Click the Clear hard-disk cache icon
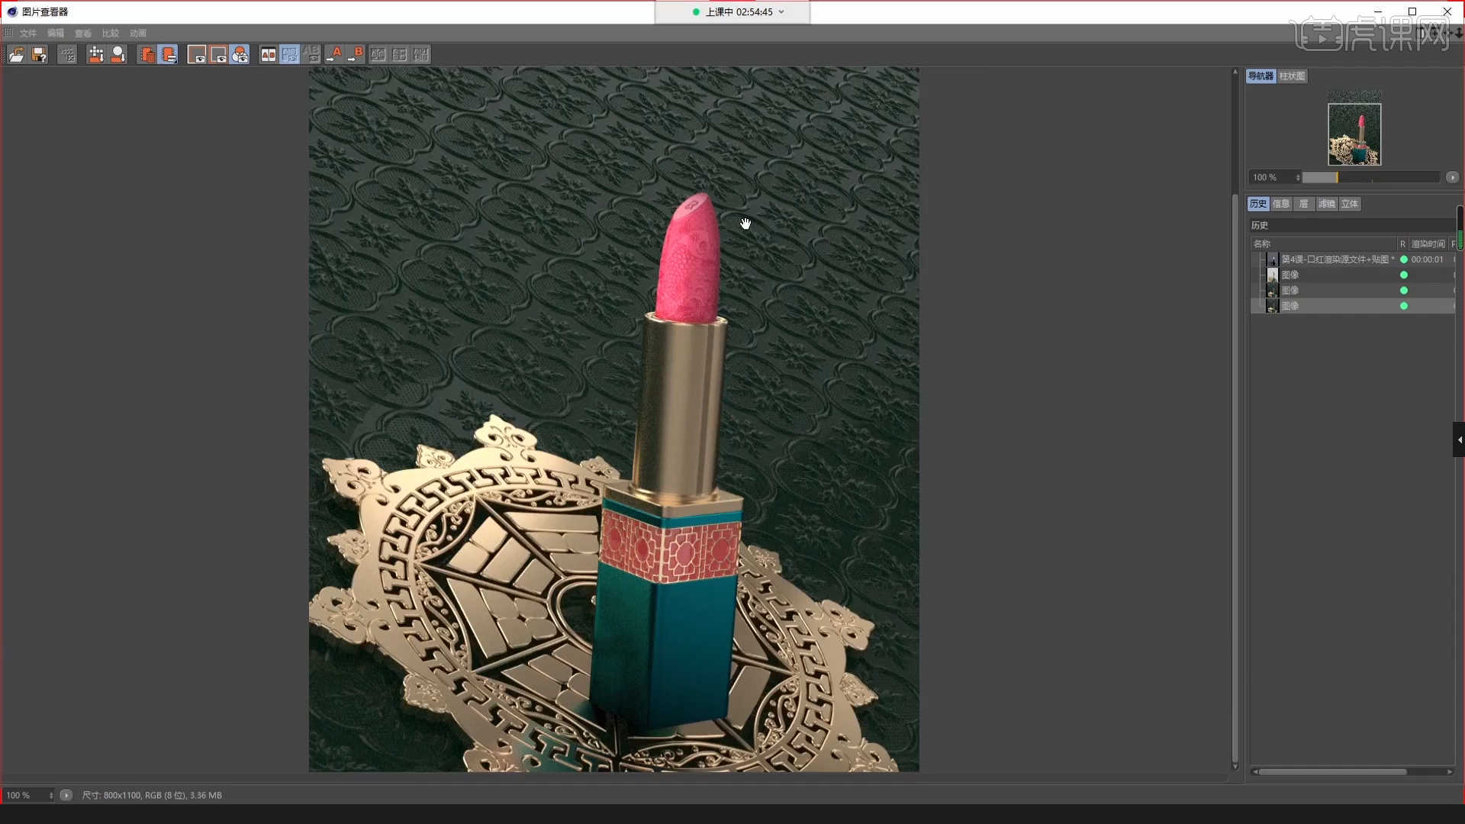Screen dimensions: 1465x824 pyautogui.click(x=169, y=54)
